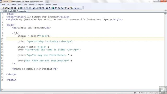Open the Configure menu

coord(40,5)
